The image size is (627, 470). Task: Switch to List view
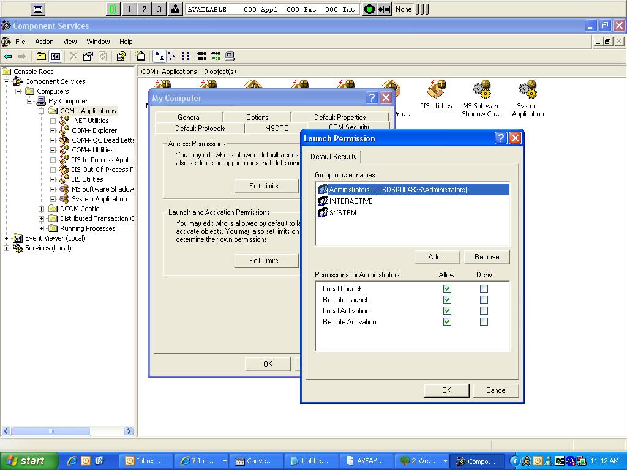(x=187, y=56)
